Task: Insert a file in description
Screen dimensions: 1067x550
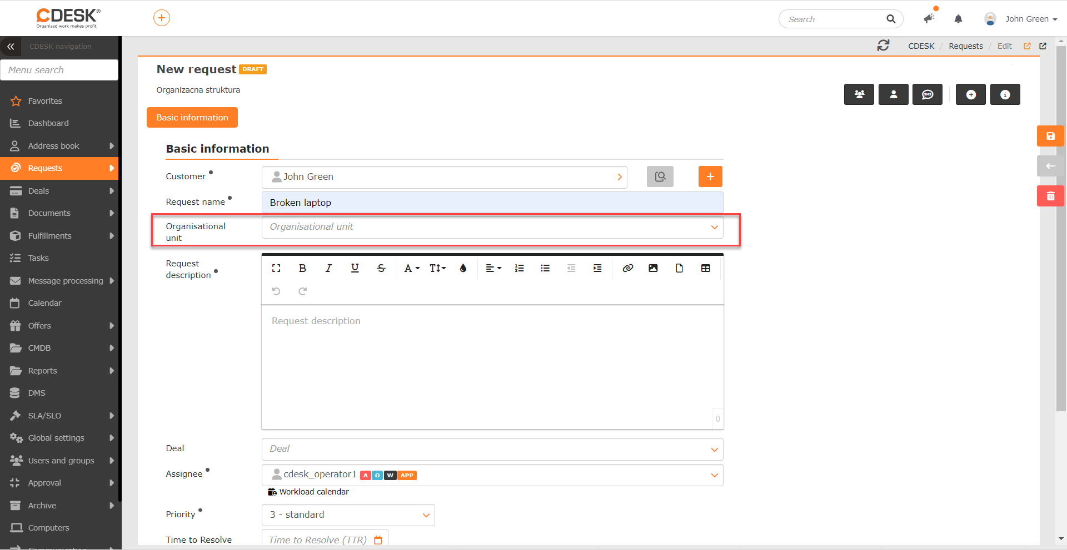Action: [679, 268]
